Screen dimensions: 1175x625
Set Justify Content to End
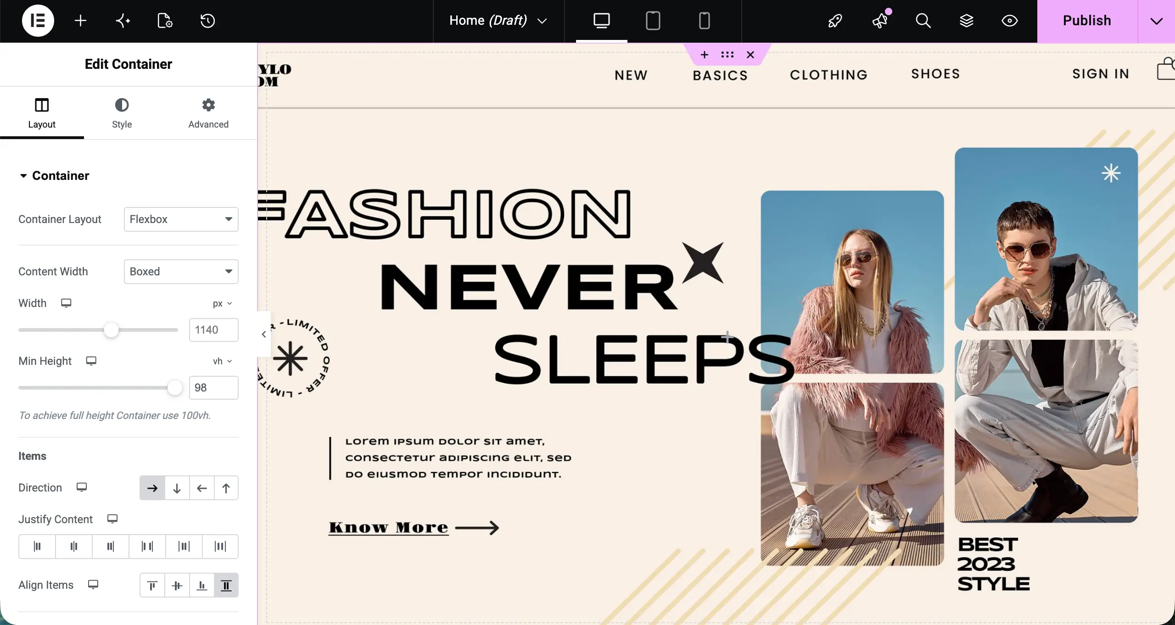[111, 546]
